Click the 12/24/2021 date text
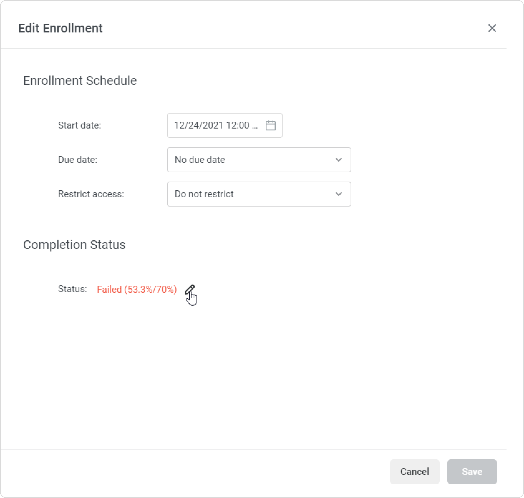Image resolution: width=524 pixels, height=498 pixels. pos(198,125)
